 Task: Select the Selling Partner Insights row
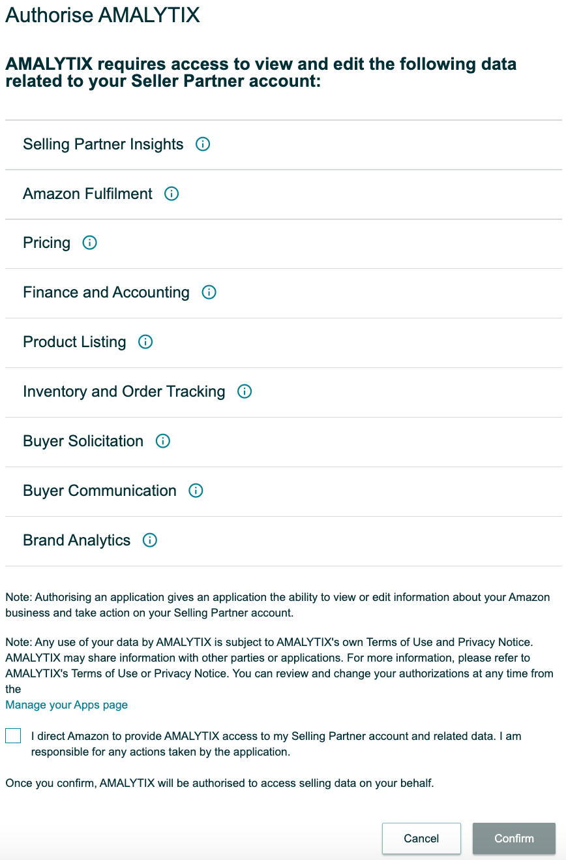pos(102,144)
